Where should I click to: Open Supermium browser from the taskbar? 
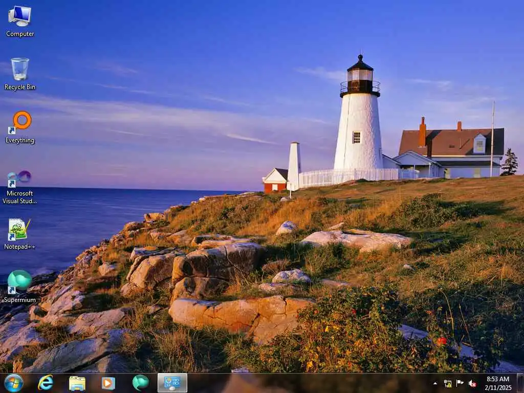(140, 383)
